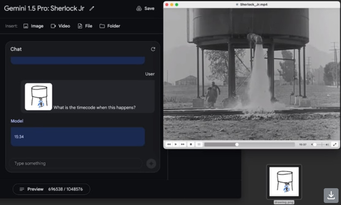Click the Save button with Drive icon
Image resolution: width=341 pixels, height=205 pixels.
click(x=145, y=9)
